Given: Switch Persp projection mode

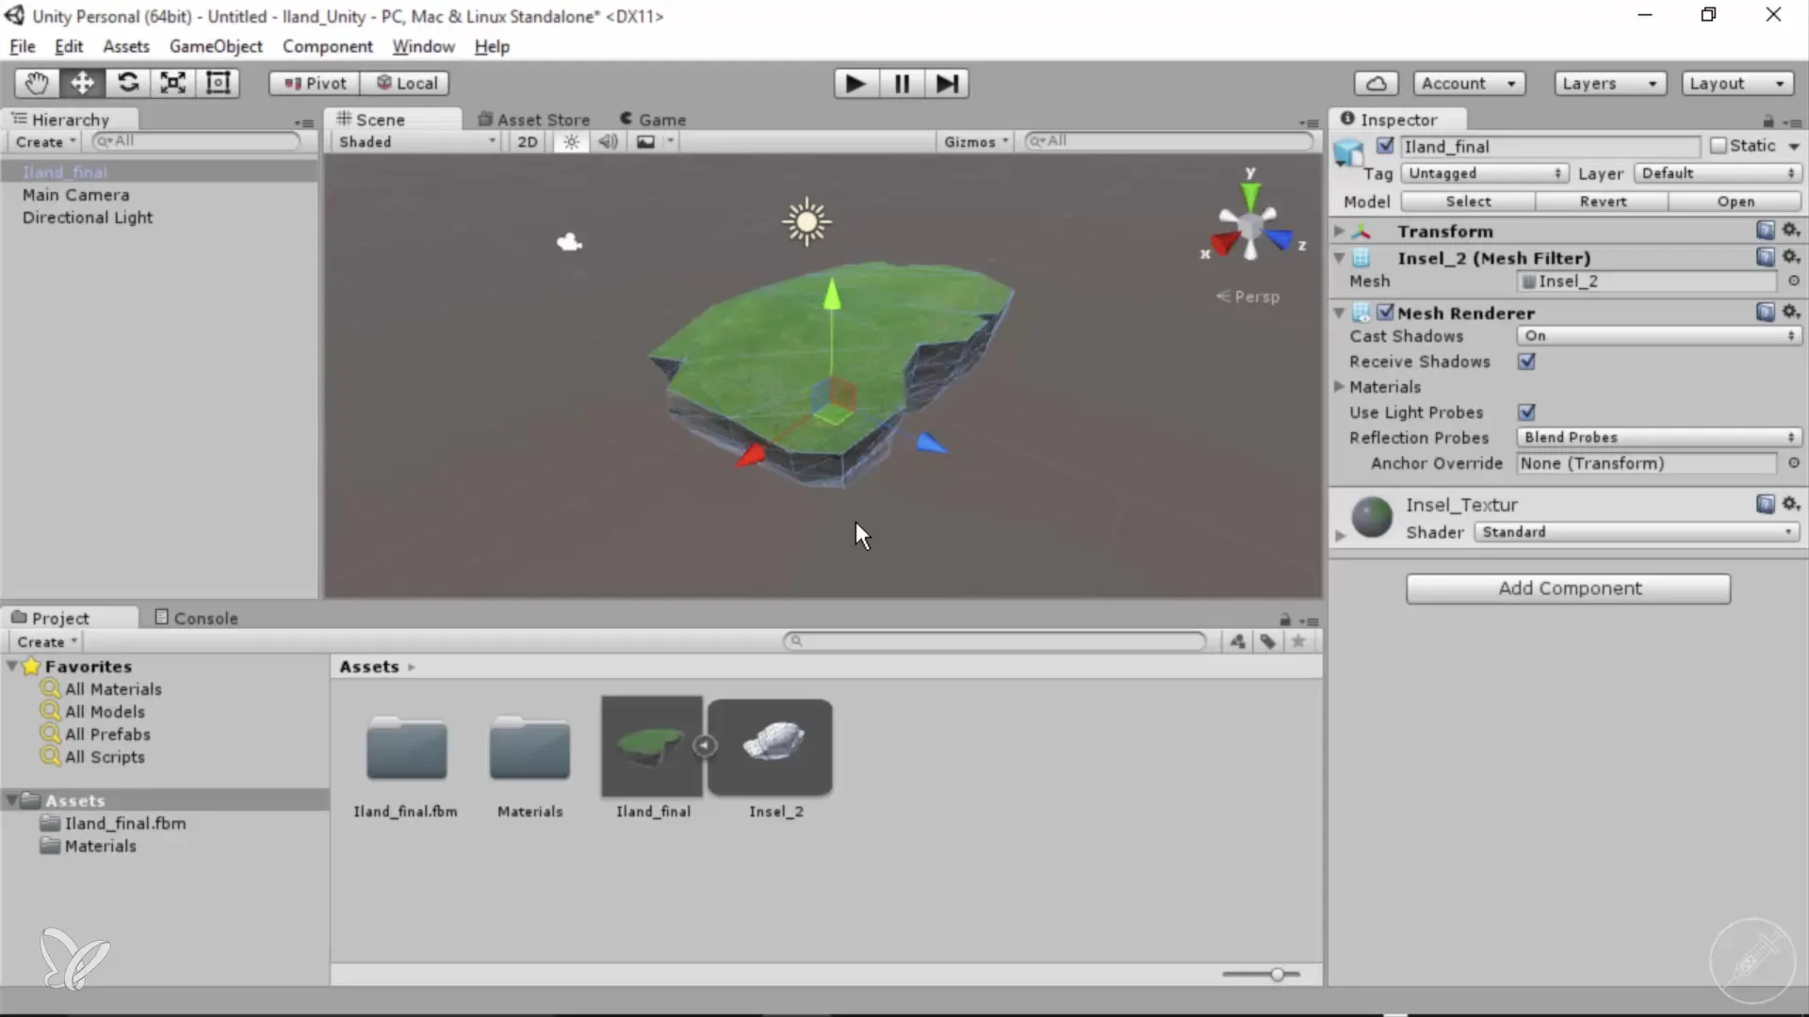Looking at the screenshot, I should [1247, 297].
